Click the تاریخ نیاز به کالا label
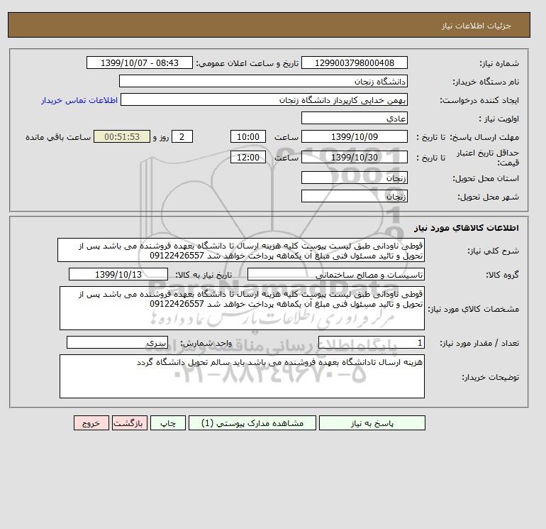546x529 pixels. pyautogui.click(x=204, y=275)
